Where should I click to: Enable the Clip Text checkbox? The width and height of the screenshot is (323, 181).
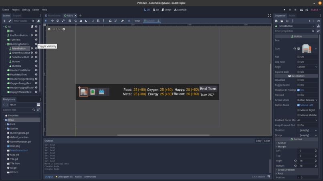pyautogui.click(x=298, y=62)
